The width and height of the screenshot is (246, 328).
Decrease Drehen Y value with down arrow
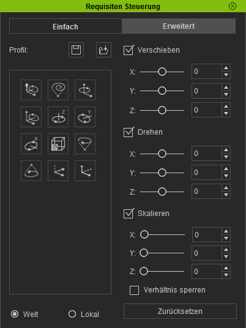[226, 176]
